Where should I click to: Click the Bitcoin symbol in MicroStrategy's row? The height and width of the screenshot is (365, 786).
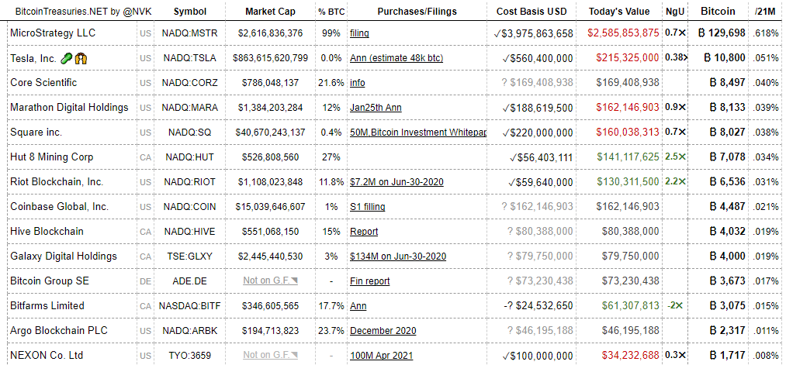704,33
